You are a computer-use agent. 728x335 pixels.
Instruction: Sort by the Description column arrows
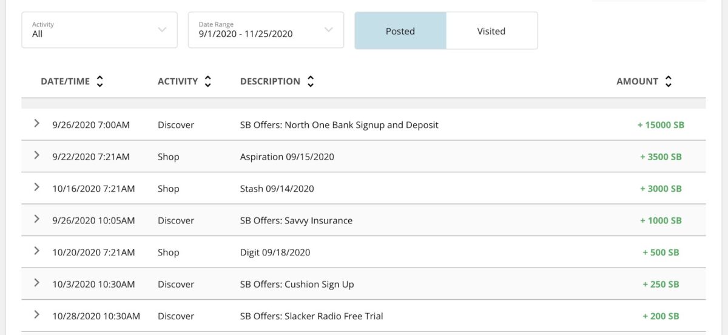tap(310, 81)
